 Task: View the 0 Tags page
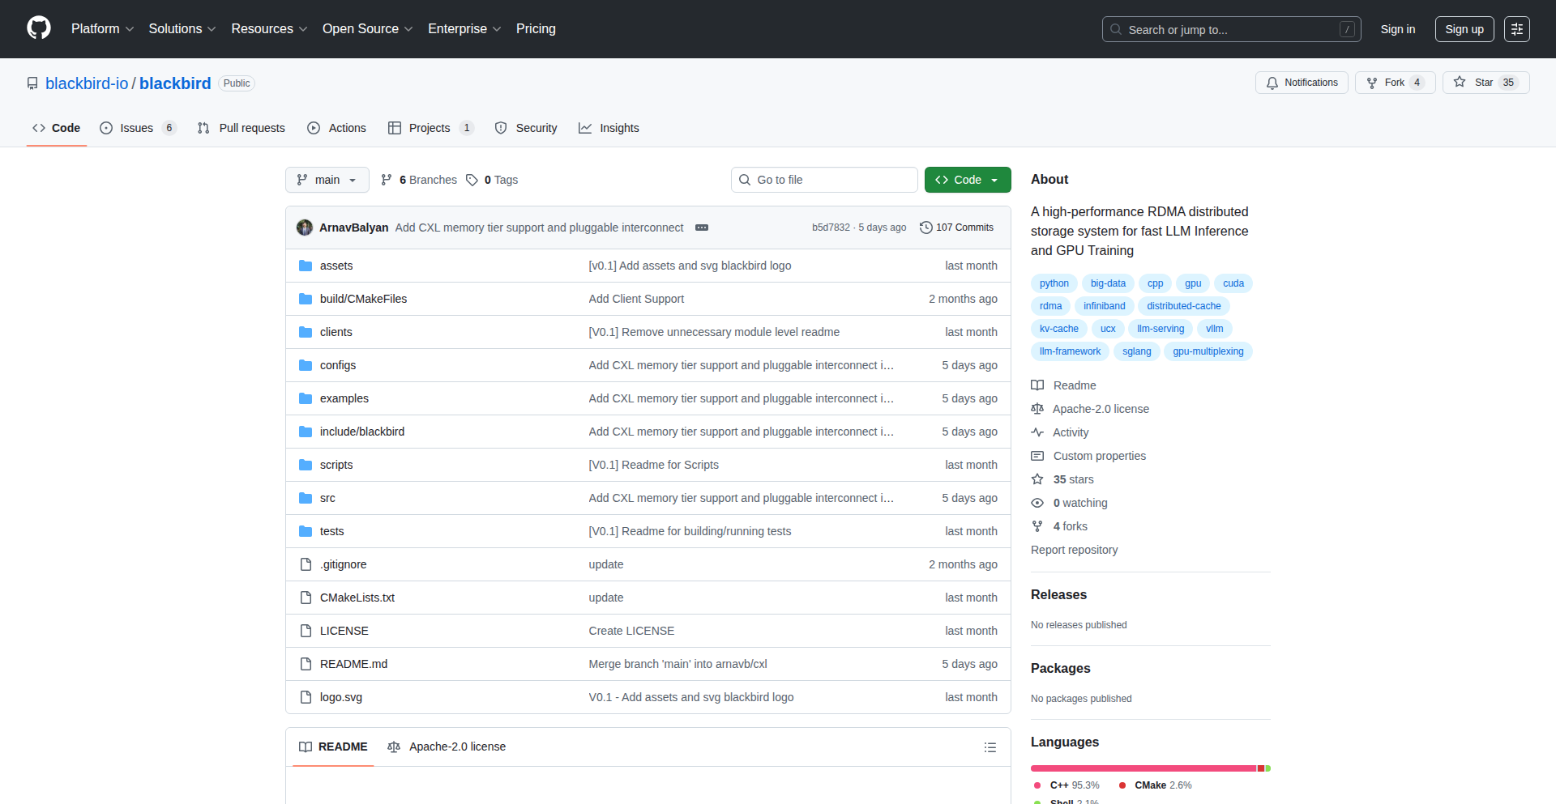click(492, 180)
